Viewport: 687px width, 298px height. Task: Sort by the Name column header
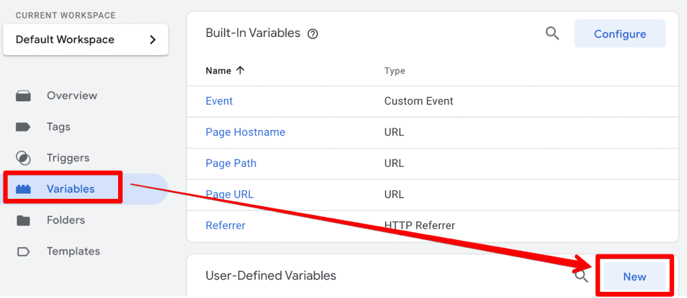[218, 70]
